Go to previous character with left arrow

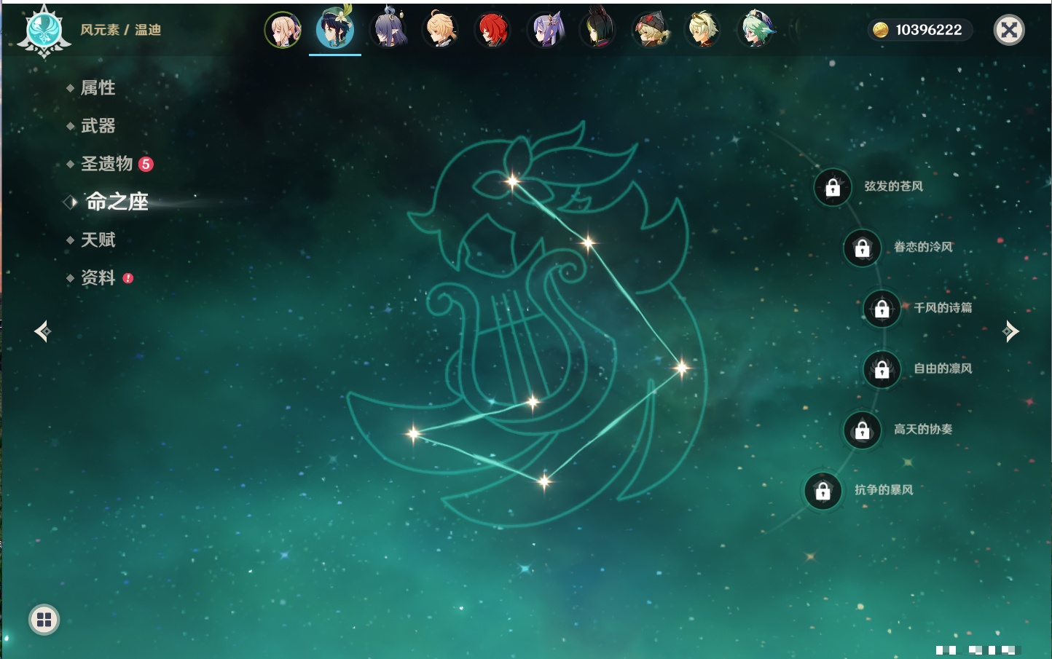42,331
